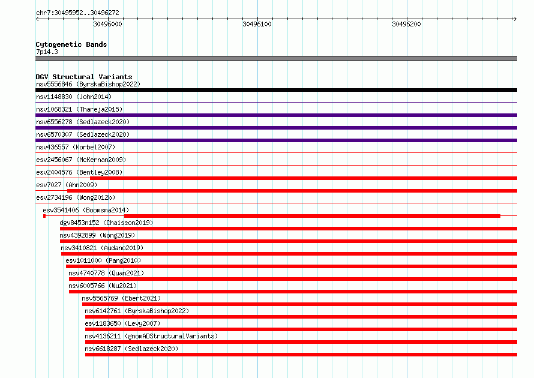Open the esv1183650 (Levy2007) label
Image resolution: width=534 pixels, height=378 pixels.
122,323
